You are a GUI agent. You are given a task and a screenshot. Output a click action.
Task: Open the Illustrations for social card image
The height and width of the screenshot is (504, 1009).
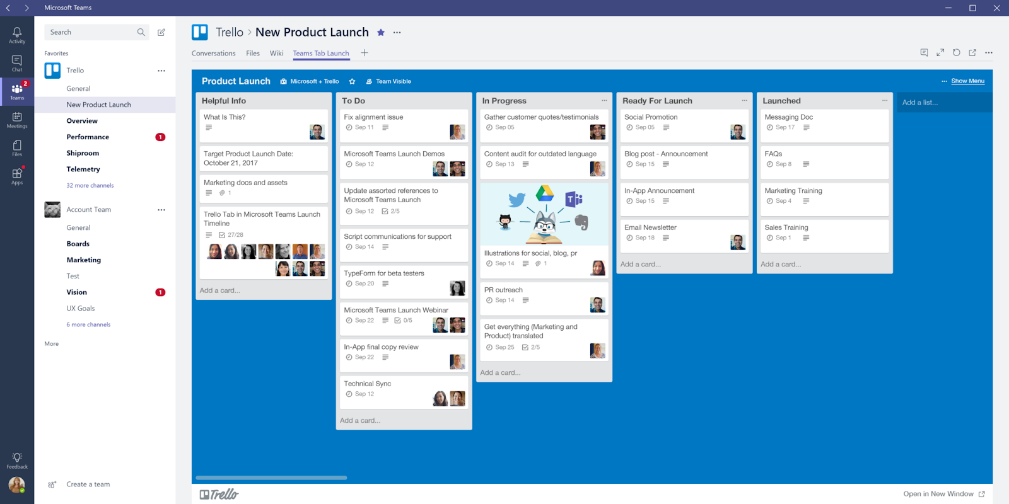544,214
